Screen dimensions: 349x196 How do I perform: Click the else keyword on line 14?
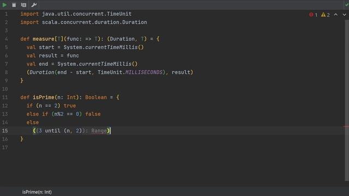click(33, 122)
